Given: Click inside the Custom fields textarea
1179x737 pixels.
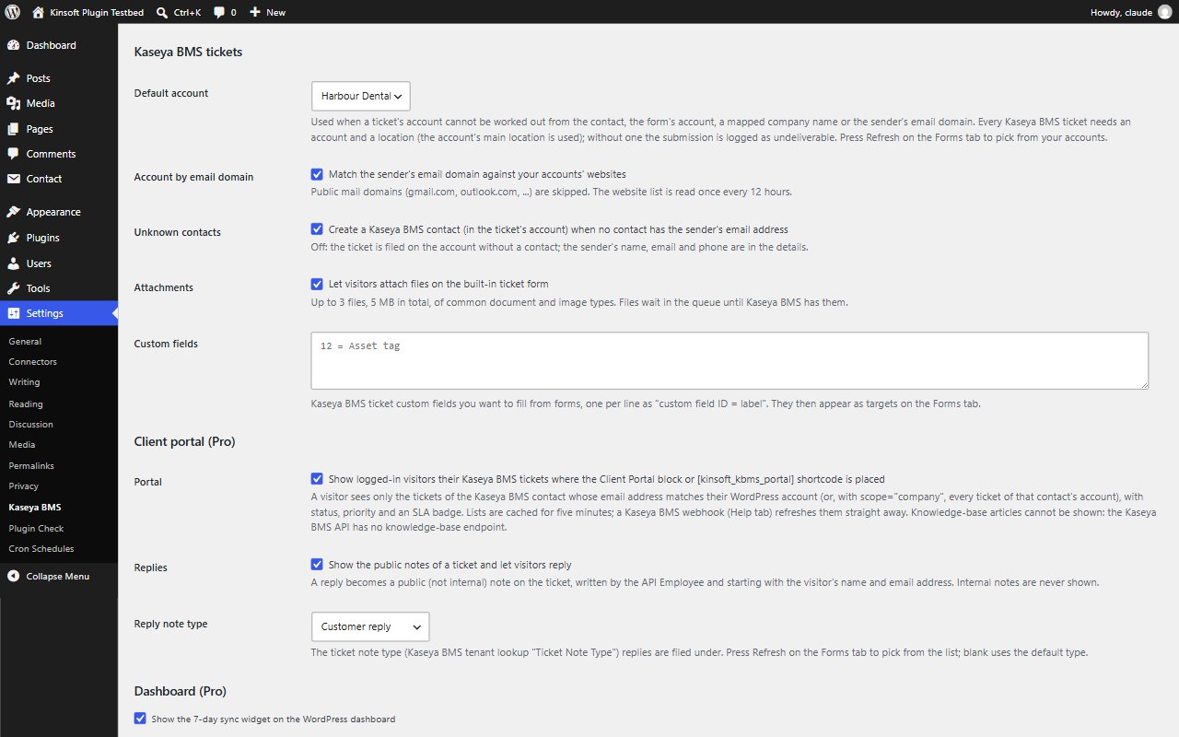Looking at the screenshot, I should [730, 360].
